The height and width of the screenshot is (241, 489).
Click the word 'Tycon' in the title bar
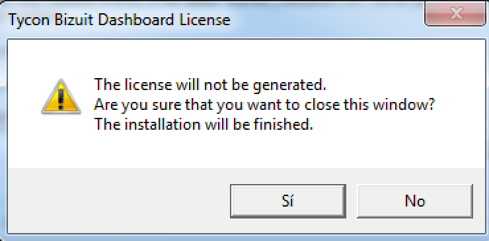click(x=28, y=21)
